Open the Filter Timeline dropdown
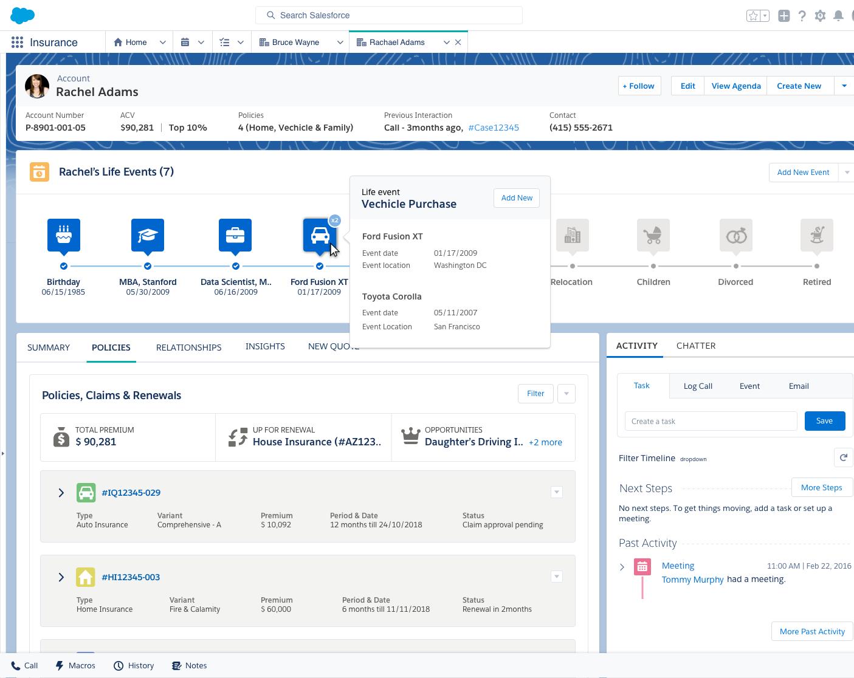Viewport: 854px width, 678px height. coord(693,459)
